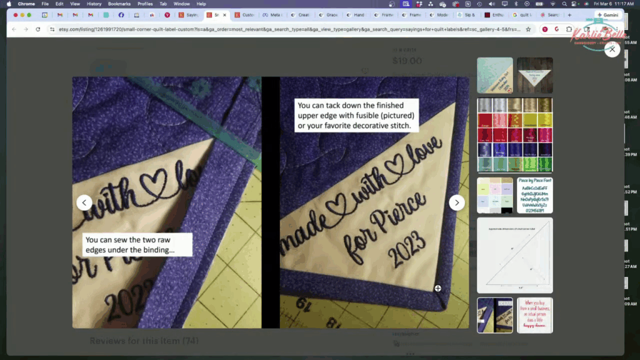
Task: Open the Bookmarks menu
Action: coord(119,4)
